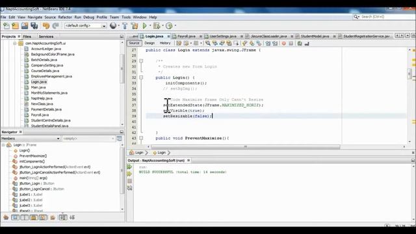Switch to the Design view button
This screenshot has width=416, height=234.
[149, 43]
